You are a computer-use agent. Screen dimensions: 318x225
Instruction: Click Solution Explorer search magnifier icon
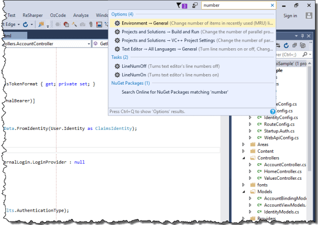click(x=305, y=54)
